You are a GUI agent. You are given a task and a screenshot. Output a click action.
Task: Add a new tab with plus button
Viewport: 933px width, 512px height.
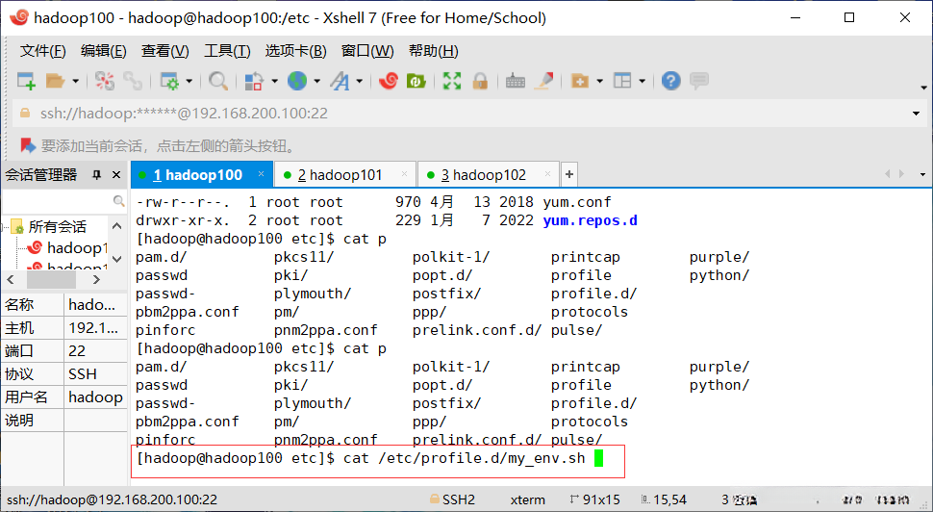pyautogui.click(x=569, y=174)
